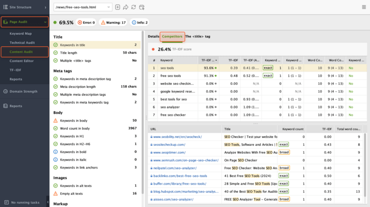Select 'Keywords in meta keywords tag' row
This screenshot has width=370, height=207.
95,102
